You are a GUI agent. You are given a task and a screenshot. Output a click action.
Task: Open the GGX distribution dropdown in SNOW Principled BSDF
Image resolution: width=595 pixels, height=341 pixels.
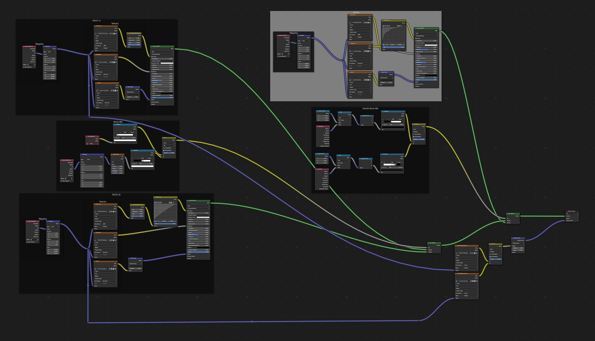pos(426,34)
